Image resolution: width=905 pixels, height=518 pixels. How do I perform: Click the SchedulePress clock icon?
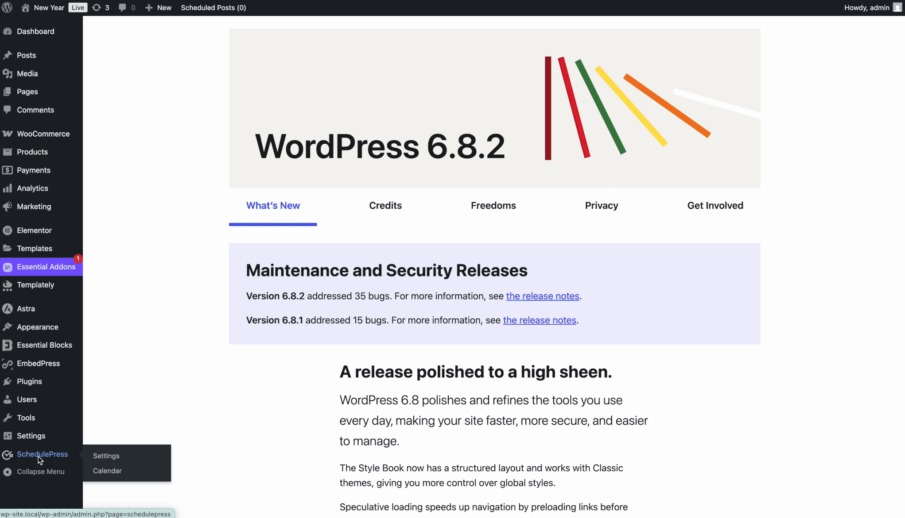point(8,454)
